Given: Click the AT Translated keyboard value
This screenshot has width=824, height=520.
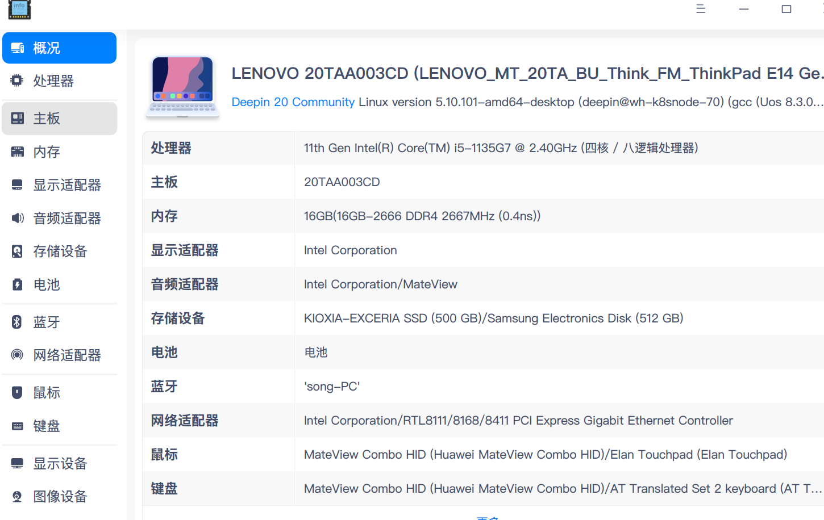Looking at the screenshot, I should click(x=563, y=489).
